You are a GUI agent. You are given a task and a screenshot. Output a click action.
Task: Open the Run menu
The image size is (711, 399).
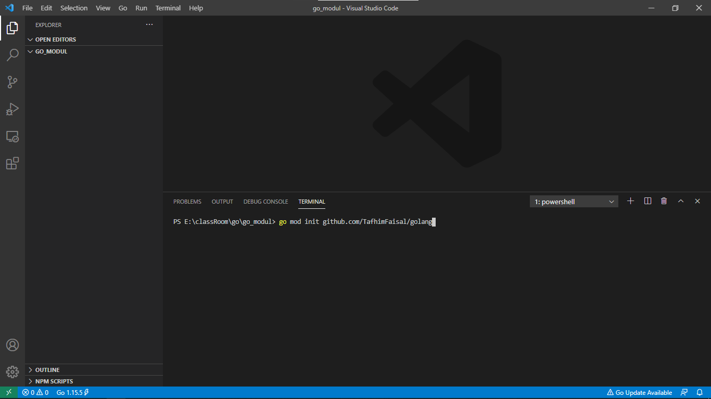point(141,8)
